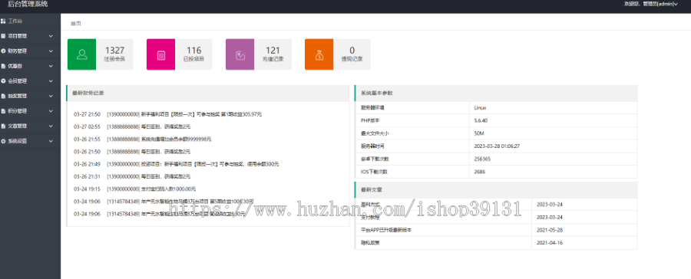Click the 积分管理 sidebar icon

[x=3, y=111]
